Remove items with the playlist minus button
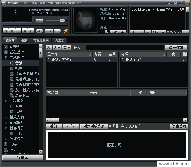The image size is (191, 167). point(141,32)
